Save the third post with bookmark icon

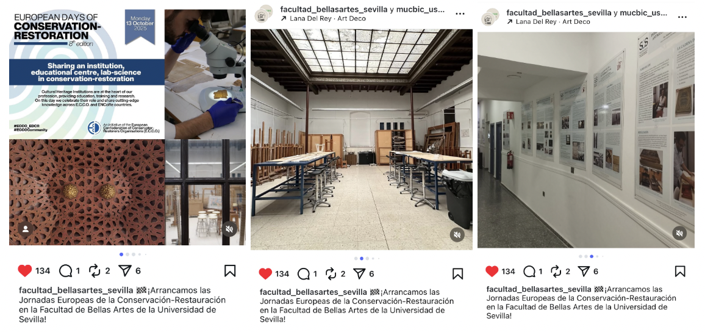pyautogui.click(x=680, y=271)
